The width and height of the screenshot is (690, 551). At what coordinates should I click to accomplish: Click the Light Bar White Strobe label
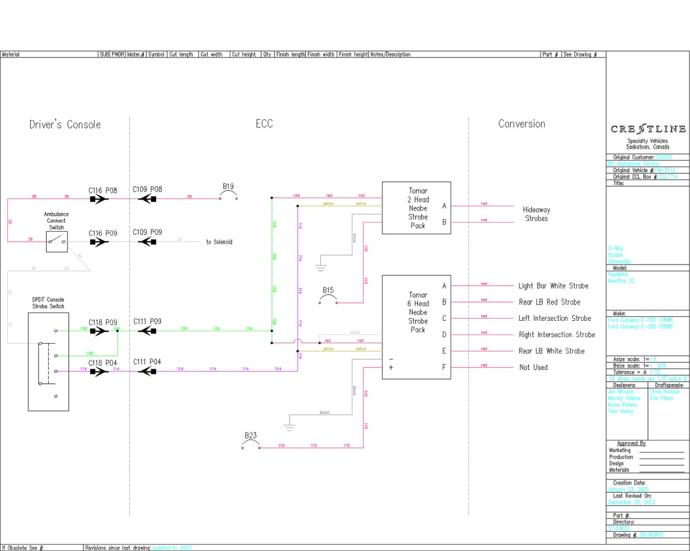click(553, 286)
